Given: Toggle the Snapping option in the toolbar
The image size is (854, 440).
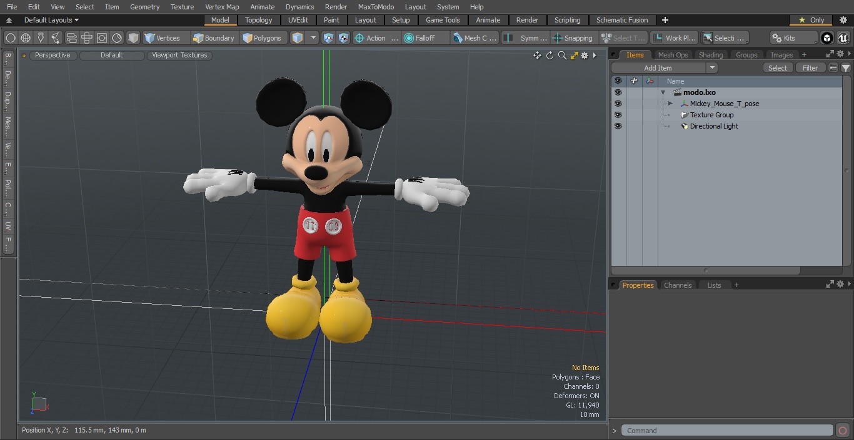Looking at the screenshot, I should click(573, 38).
